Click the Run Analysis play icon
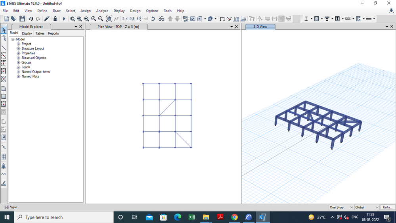396x223 pixels. [64, 19]
